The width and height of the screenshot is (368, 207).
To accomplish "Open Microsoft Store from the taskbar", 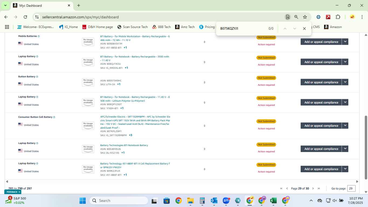I will [166, 201].
